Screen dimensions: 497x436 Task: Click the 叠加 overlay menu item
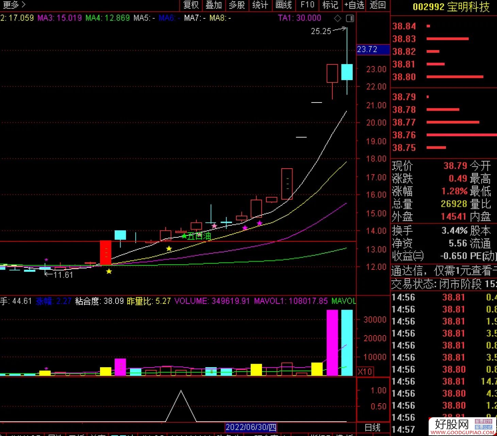pyautogui.click(x=214, y=5)
